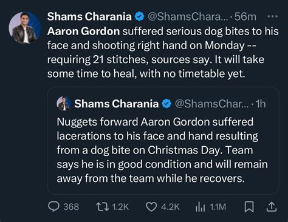This screenshot has height=222, width=288.
Task: Open the reply comment icon
Action: click(x=53, y=207)
